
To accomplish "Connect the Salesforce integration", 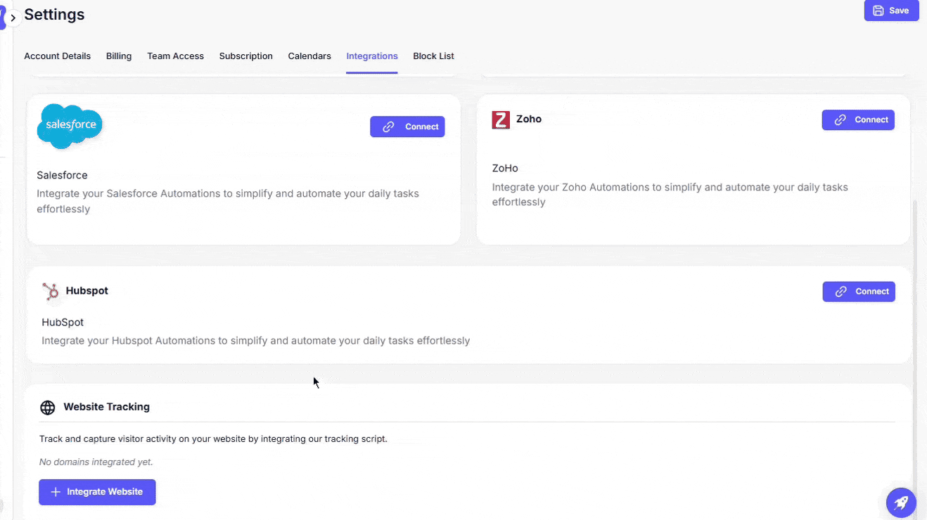I will [407, 126].
